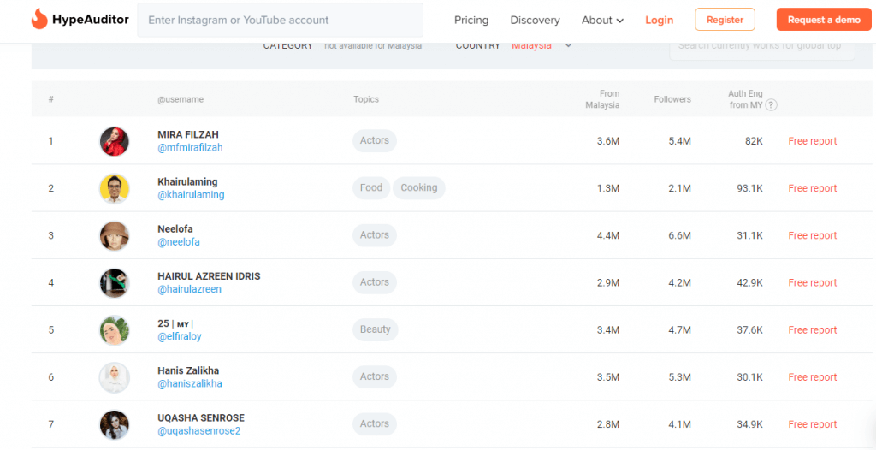
Task: Open Neelofa profile avatar
Action: coord(115,236)
